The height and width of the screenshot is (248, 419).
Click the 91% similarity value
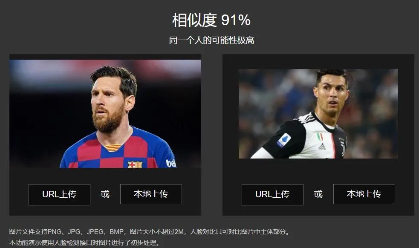(236, 20)
